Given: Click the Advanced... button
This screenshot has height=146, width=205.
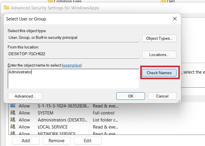Looking at the screenshot, I should click(x=25, y=96).
